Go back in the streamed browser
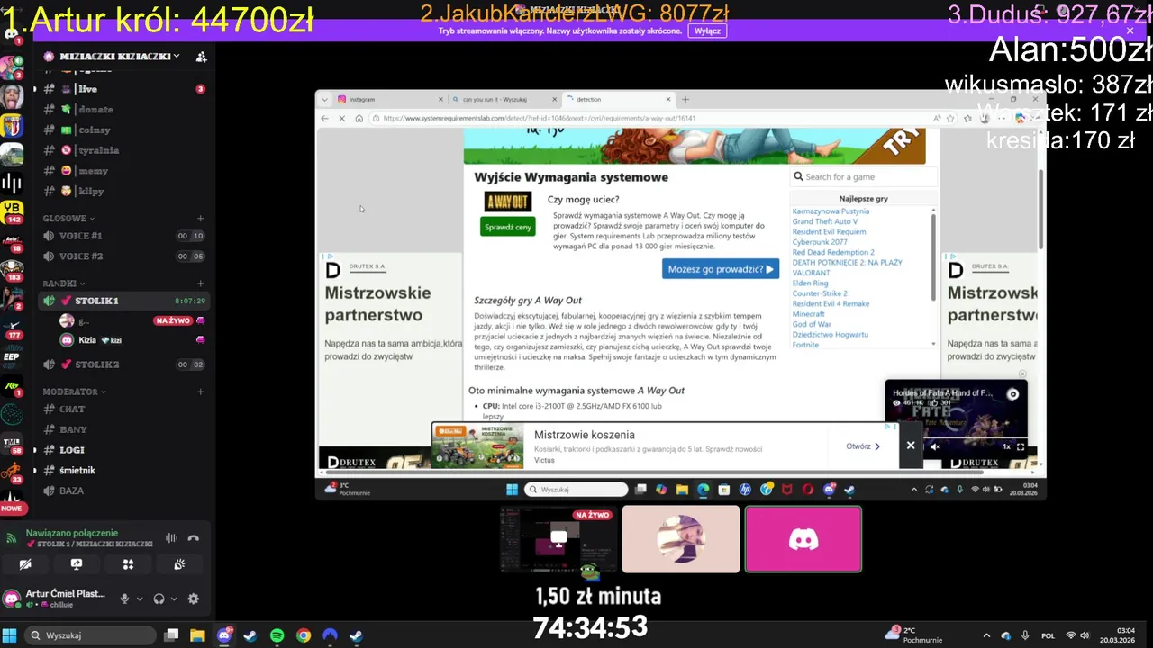 pos(325,118)
